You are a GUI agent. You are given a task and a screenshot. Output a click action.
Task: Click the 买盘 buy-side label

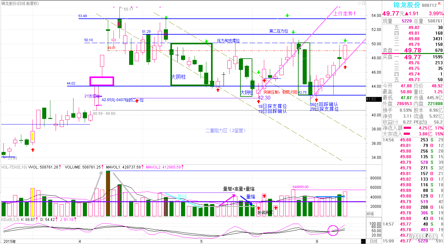[x=388, y=57]
